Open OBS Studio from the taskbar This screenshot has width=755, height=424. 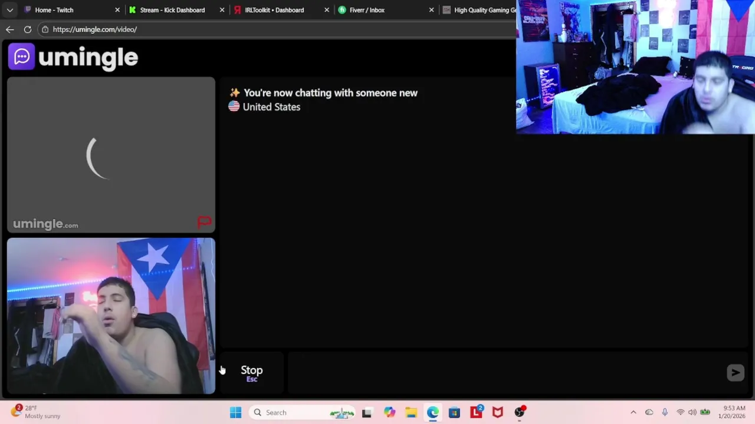point(519,412)
